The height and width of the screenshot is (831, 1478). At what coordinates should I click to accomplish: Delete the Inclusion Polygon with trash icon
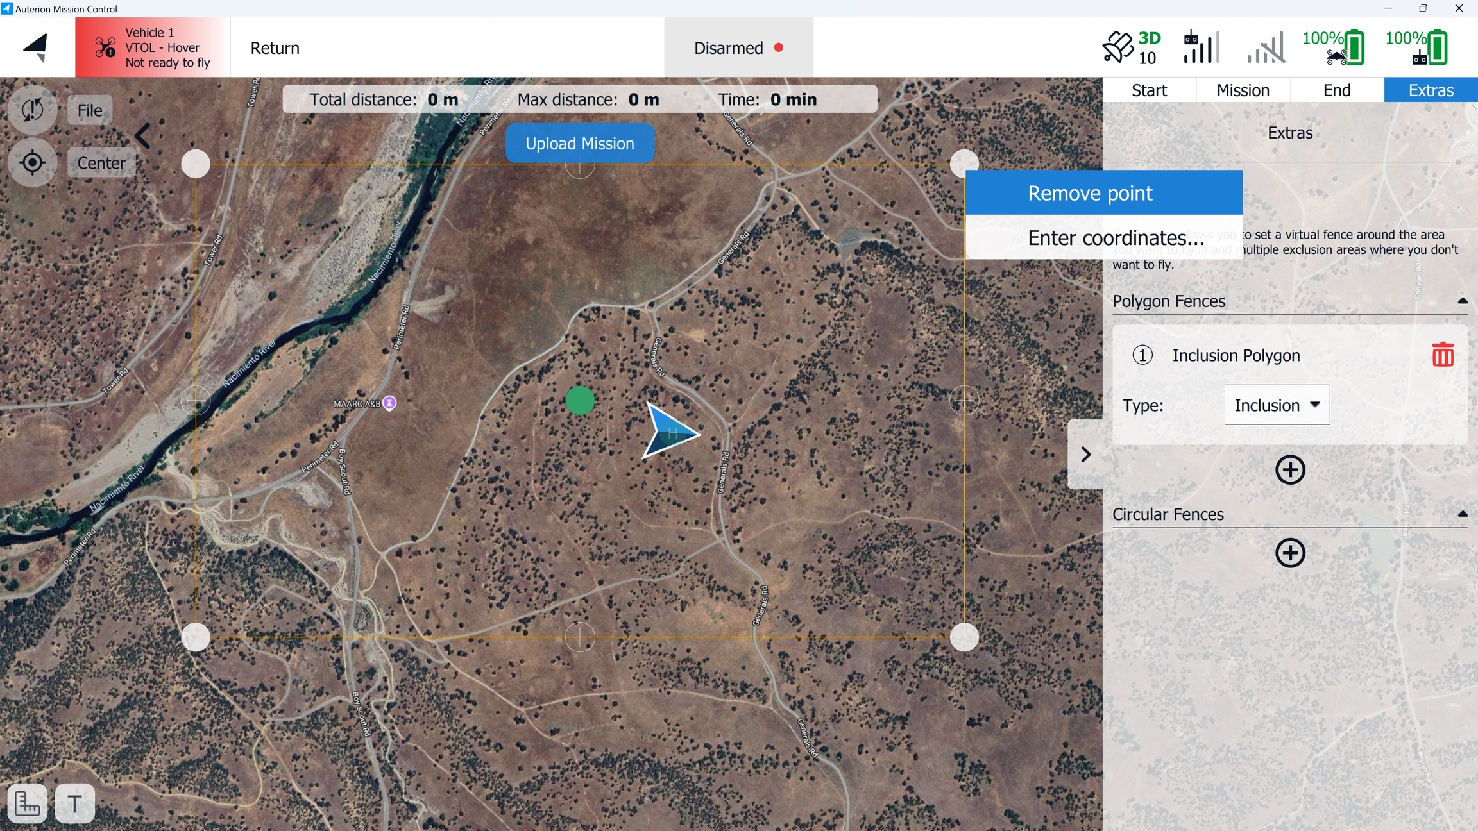pyautogui.click(x=1443, y=355)
